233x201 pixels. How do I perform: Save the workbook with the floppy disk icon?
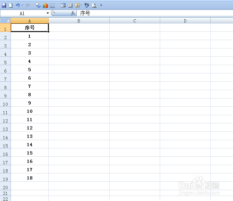tap(4, 5)
